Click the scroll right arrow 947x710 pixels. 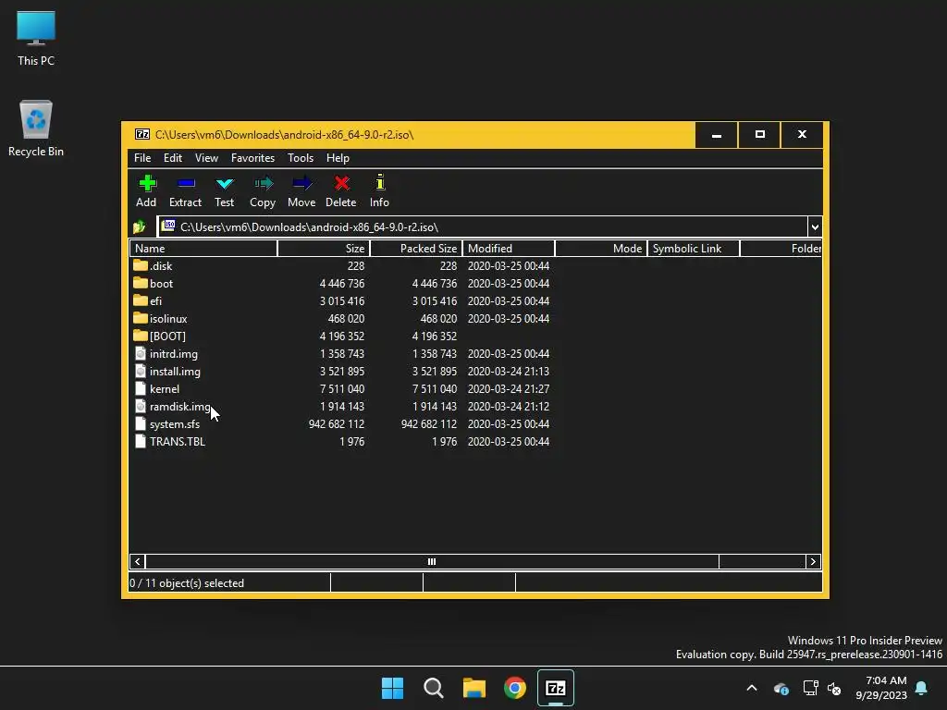[813, 561]
